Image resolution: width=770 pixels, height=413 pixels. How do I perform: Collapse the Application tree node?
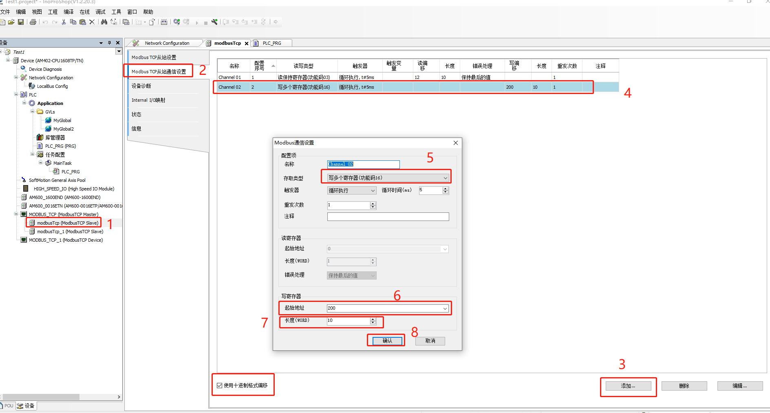tap(24, 103)
